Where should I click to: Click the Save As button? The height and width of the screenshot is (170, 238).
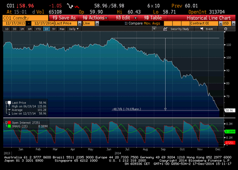64,18
